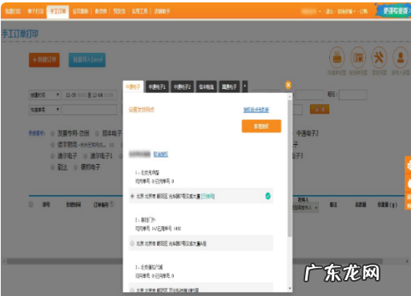Screen dimensions: 411x296
Task: Open the 实用工具 tab in top navigation
Action: [x=139, y=11]
